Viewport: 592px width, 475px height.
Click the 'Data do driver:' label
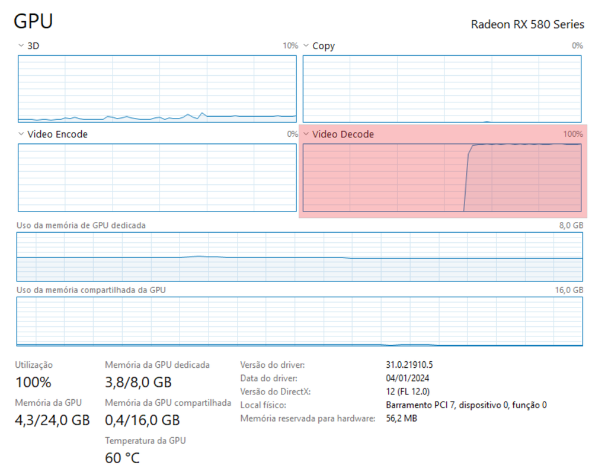tap(268, 378)
